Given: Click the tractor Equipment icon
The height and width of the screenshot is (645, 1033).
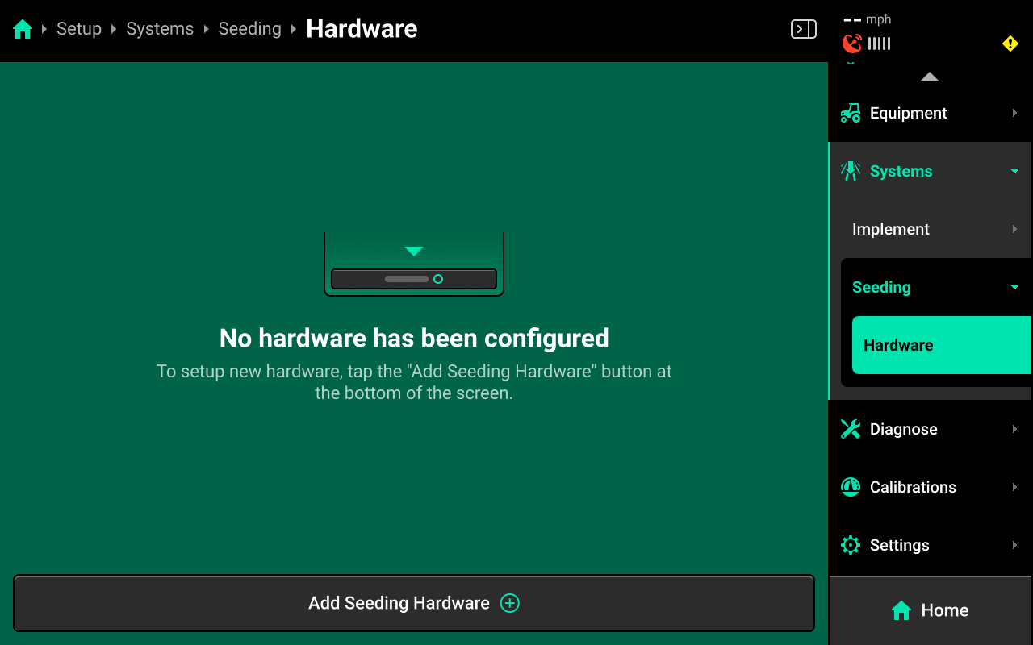Looking at the screenshot, I should (851, 113).
